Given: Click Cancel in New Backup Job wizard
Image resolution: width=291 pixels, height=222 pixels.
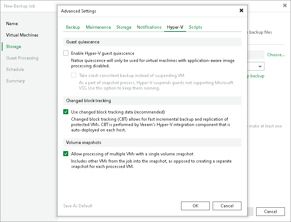Looking at the screenshot, I should 271,212.
